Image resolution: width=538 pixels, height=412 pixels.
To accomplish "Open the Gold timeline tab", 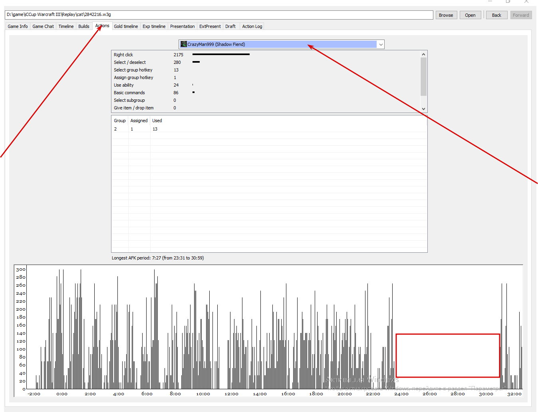I will pos(126,26).
